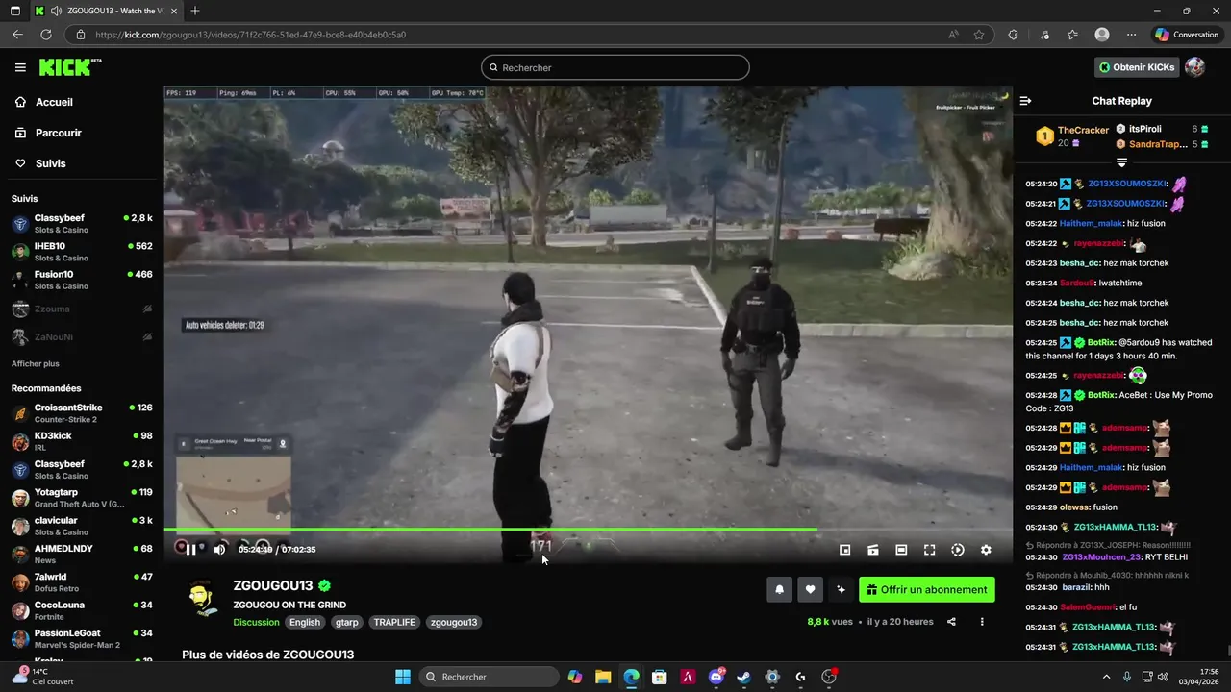Add page to favorites star
Image resolution: width=1231 pixels, height=692 pixels.
(x=979, y=35)
